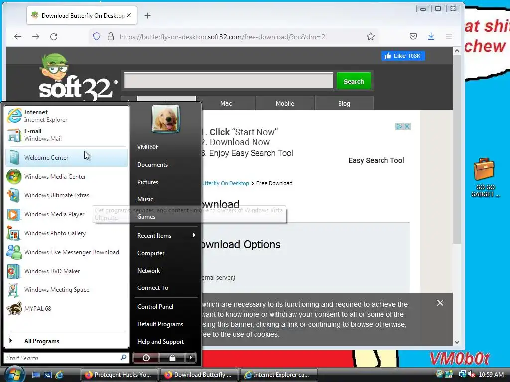Expand shutdown options arrow
This screenshot has width=510, height=382.
[x=191, y=358]
